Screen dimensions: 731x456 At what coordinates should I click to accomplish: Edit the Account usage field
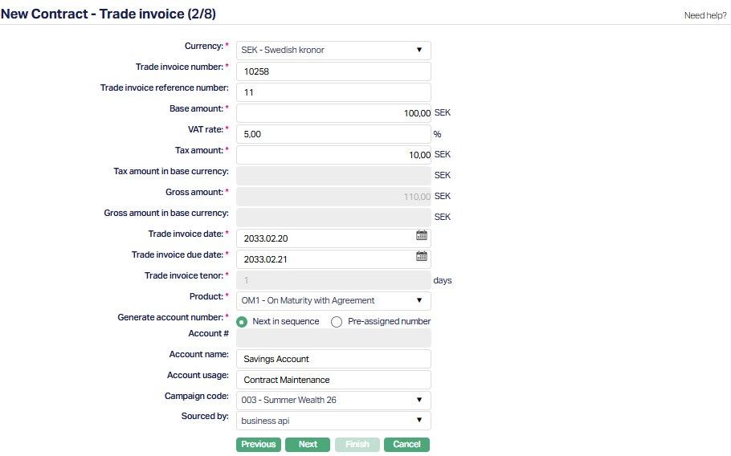tap(333, 380)
